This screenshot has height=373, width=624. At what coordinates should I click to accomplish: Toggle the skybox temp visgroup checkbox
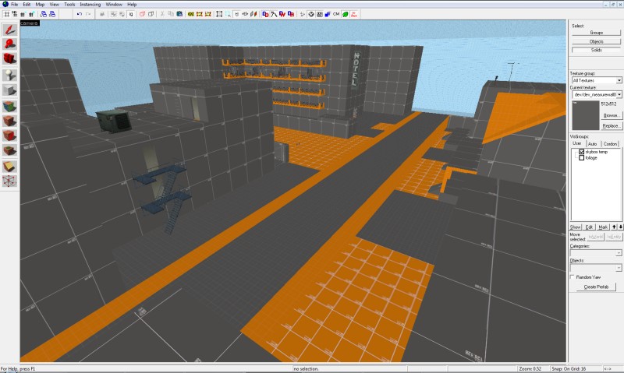(x=581, y=152)
